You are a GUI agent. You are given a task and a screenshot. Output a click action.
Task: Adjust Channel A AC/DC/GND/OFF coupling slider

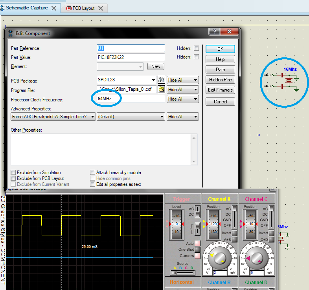point(234,217)
